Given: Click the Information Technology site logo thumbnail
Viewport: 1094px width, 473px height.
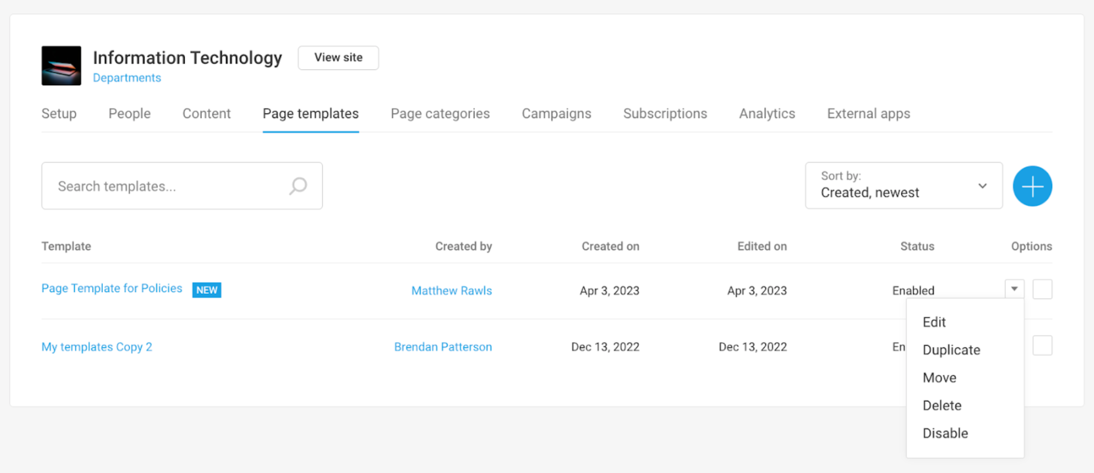Looking at the screenshot, I should (61, 66).
